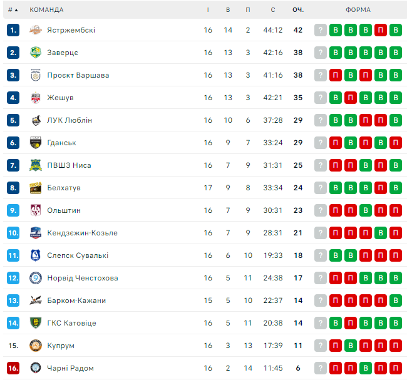Open the Жешув team link

pyautogui.click(x=60, y=98)
